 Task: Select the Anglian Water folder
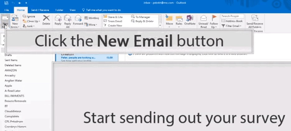coord(13,81)
